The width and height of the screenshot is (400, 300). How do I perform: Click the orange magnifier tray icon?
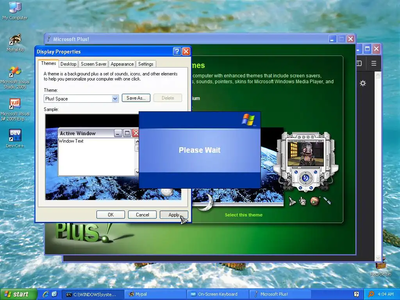click(x=371, y=294)
